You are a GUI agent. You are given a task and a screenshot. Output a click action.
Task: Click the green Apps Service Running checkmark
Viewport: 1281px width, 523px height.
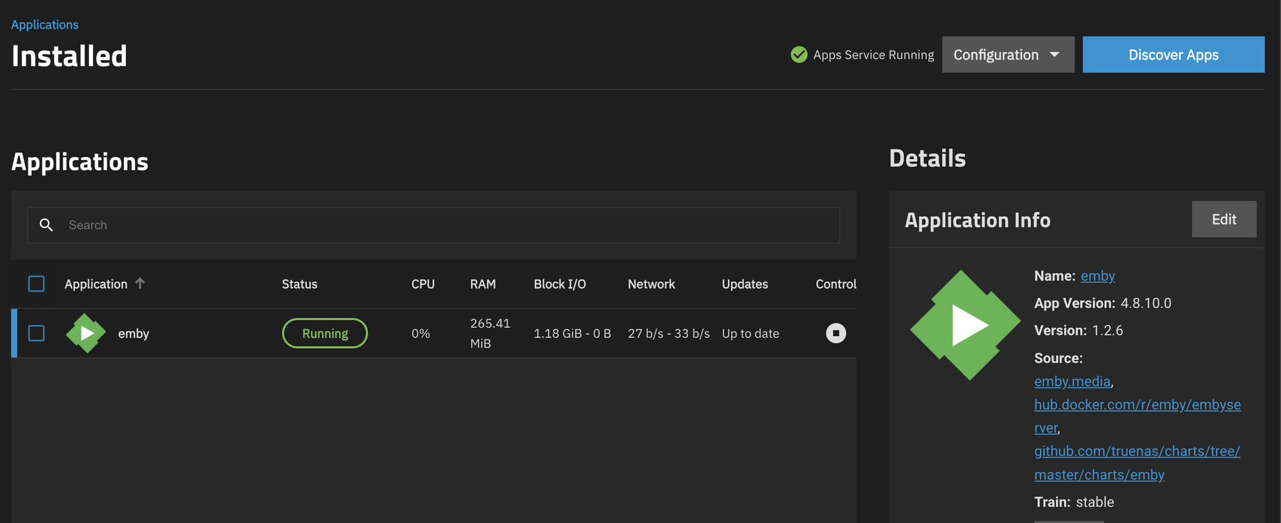click(x=799, y=54)
